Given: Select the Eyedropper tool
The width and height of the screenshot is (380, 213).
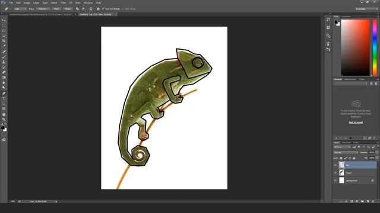Looking at the screenshot, I should (4, 46).
